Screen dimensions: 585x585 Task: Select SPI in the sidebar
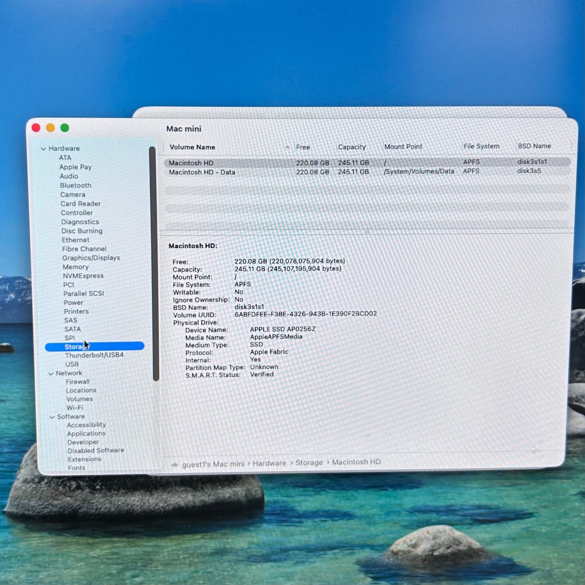pyautogui.click(x=69, y=338)
